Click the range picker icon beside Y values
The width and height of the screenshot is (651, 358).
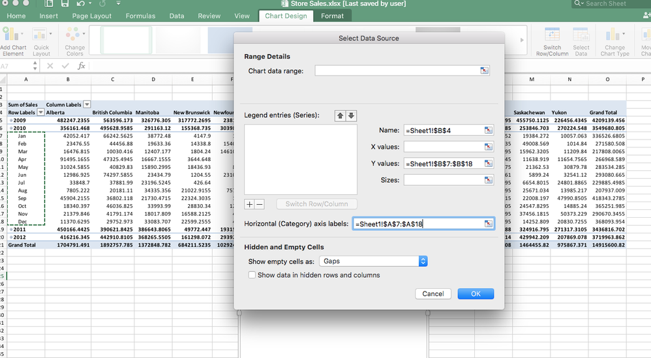coord(488,164)
